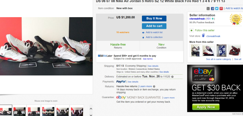
Task: Click the delivery estimate help icon
Action: pyautogui.click(x=172, y=77)
